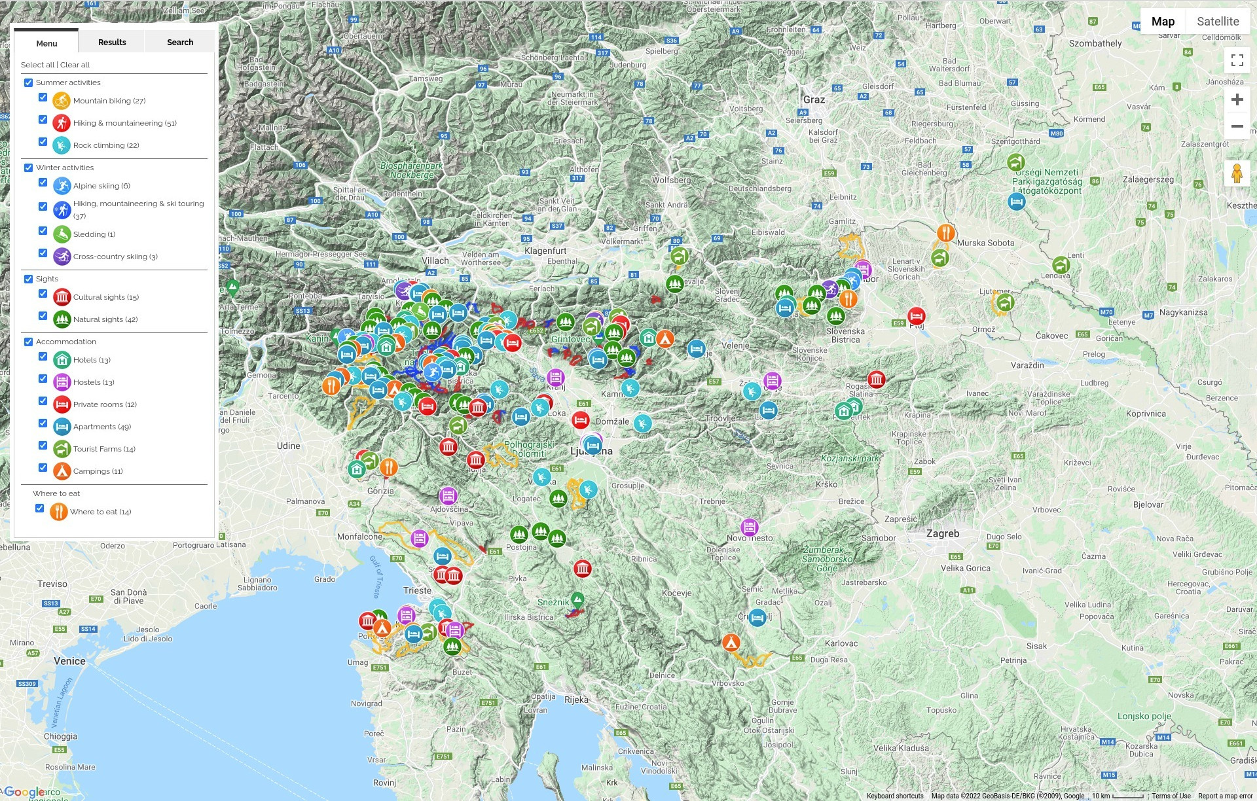Viewport: 1257px width, 801px height.
Task: Uncheck the Natural sights checkbox
Action: pos(43,316)
